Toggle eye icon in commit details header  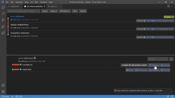19,61
